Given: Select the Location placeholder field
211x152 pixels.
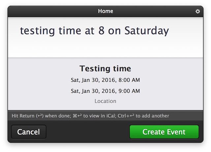Looking at the screenshot, I should [105, 101].
